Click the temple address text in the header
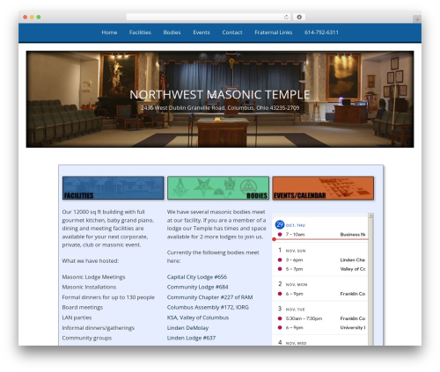 point(220,108)
